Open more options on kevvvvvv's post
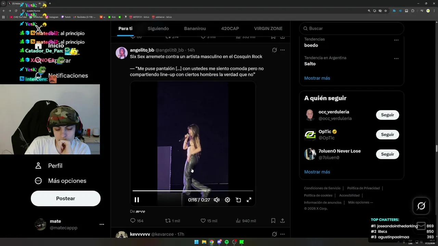The height and width of the screenshot is (246, 438). (x=283, y=234)
